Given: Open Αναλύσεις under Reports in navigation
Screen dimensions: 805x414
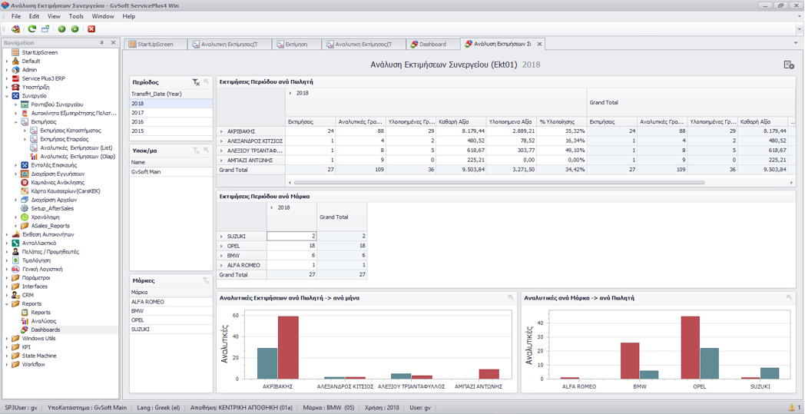Looking at the screenshot, I should [x=43, y=321].
